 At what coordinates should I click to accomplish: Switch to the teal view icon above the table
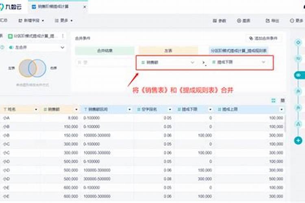click(x=274, y=100)
